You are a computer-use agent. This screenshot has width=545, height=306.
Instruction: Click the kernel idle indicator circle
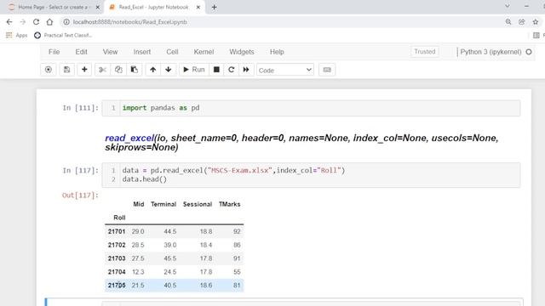coord(529,52)
